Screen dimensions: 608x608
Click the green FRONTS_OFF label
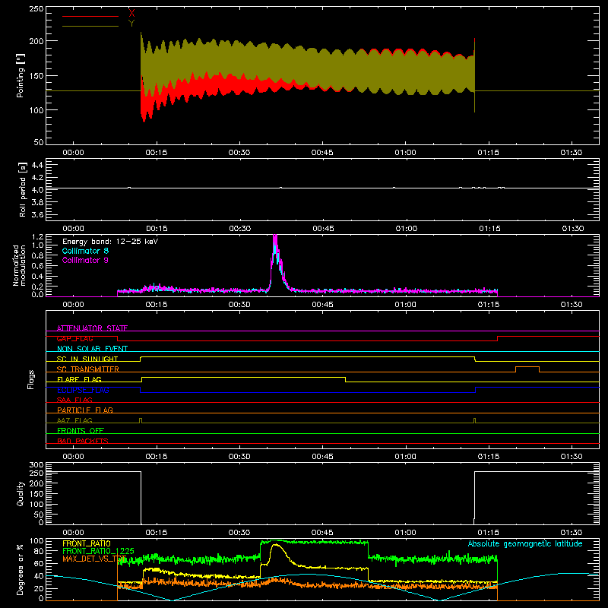pyautogui.click(x=81, y=430)
